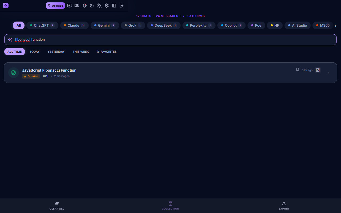Click the logout arrow icon
Viewport: 341px width, 213px height.
point(122,6)
